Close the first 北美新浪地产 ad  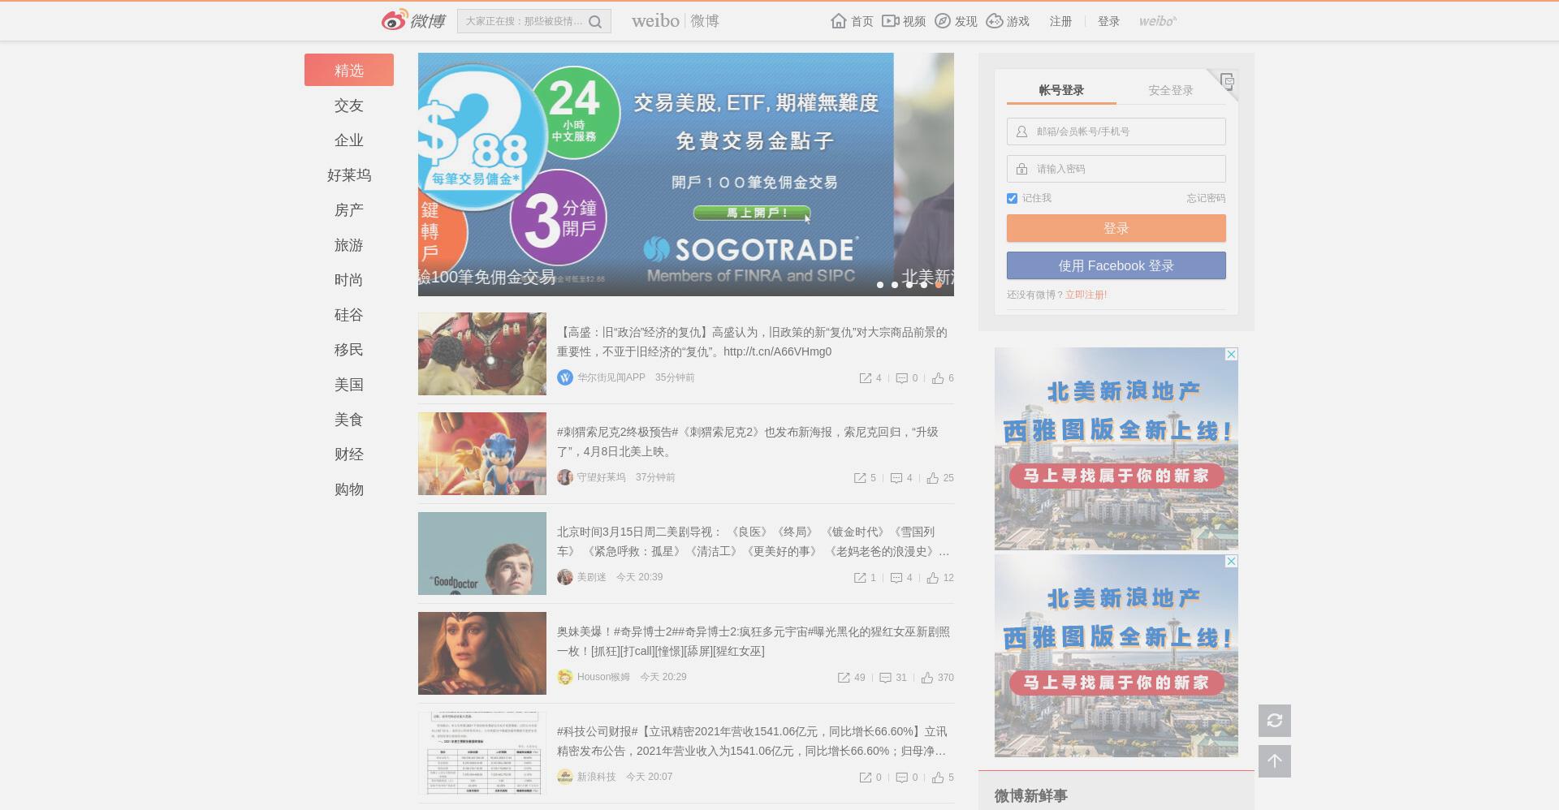pyautogui.click(x=1232, y=355)
